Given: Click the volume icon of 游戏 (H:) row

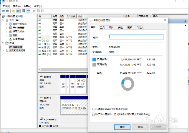Looking at the screenshot, I should 40,51.
